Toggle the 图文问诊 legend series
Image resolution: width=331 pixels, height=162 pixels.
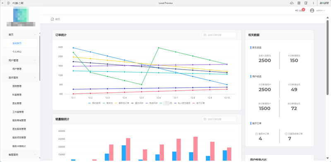coord(137,103)
